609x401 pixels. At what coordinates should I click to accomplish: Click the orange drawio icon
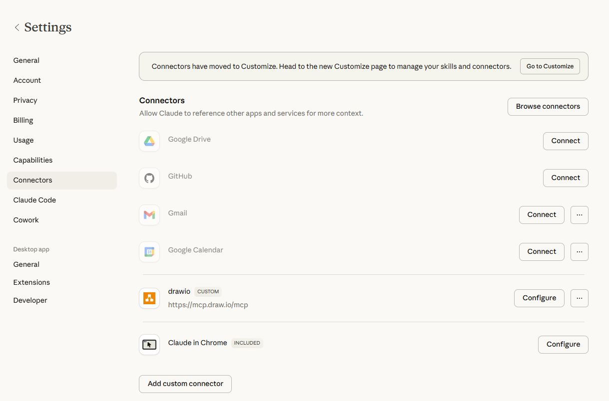click(x=149, y=298)
